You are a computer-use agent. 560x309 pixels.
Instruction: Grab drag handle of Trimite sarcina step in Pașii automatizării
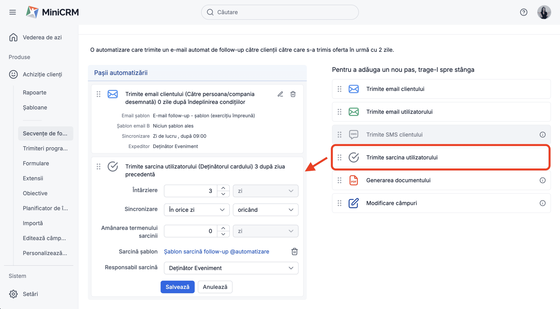click(99, 167)
